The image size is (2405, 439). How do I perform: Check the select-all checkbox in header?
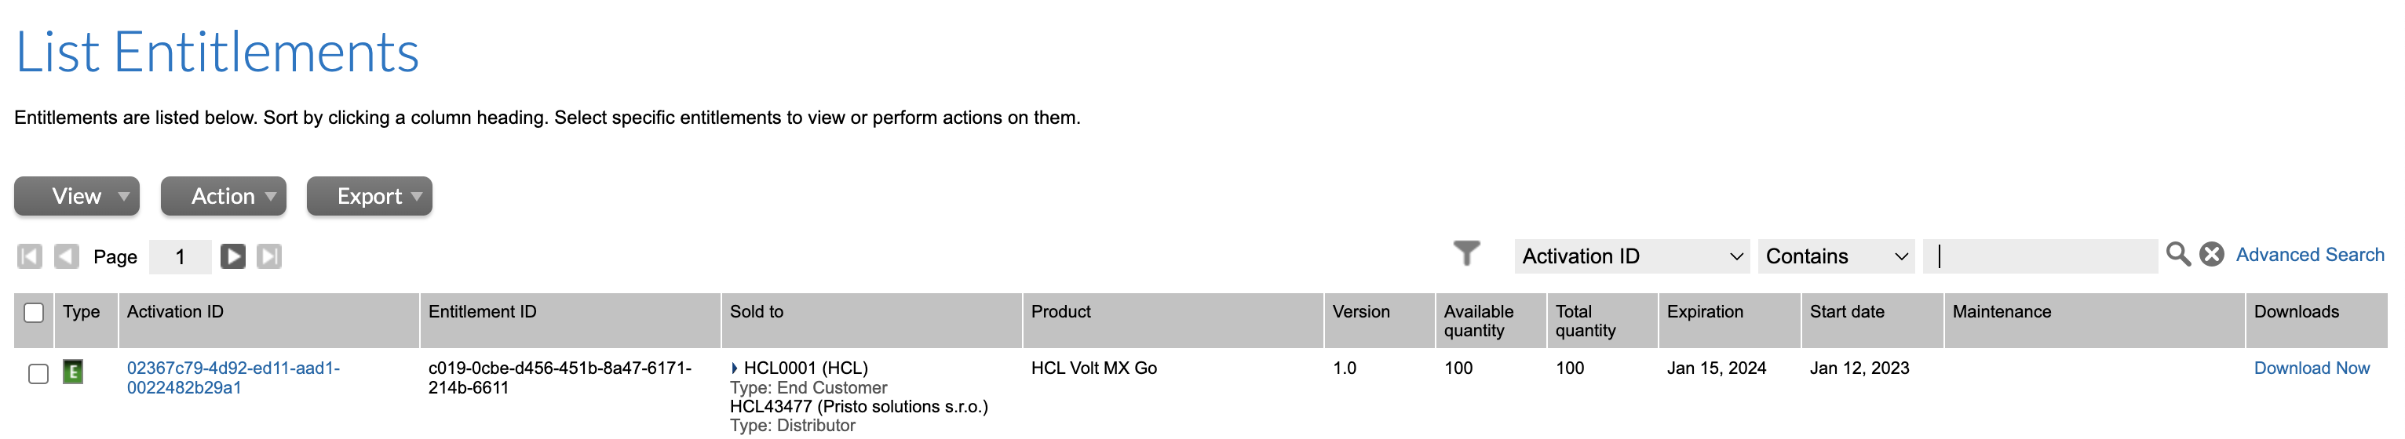coord(35,313)
